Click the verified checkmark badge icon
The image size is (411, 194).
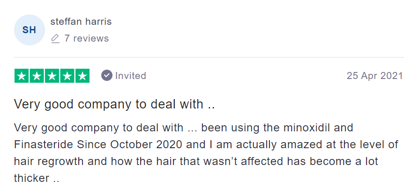click(107, 76)
